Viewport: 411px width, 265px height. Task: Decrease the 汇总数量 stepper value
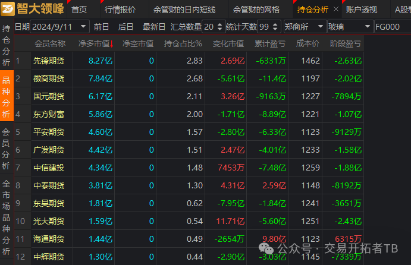(220, 29)
